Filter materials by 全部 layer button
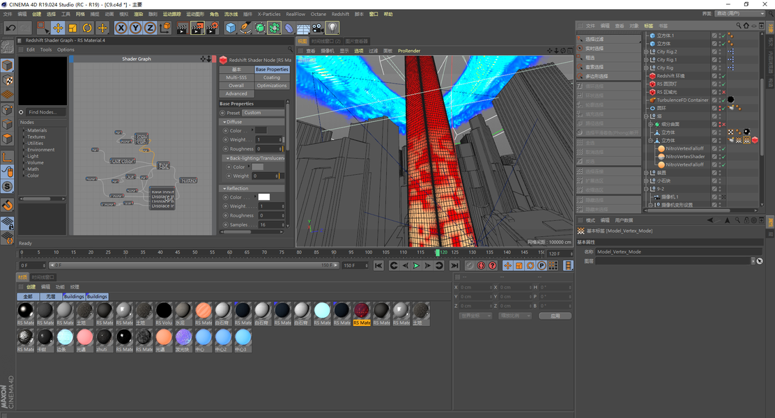775x418 pixels. point(28,297)
